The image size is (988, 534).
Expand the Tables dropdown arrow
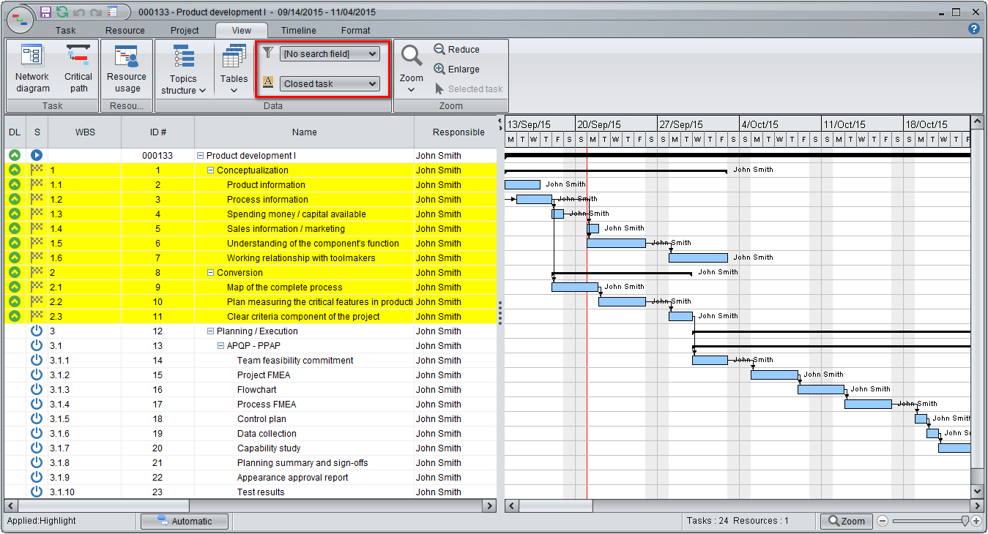coord(234,91)
